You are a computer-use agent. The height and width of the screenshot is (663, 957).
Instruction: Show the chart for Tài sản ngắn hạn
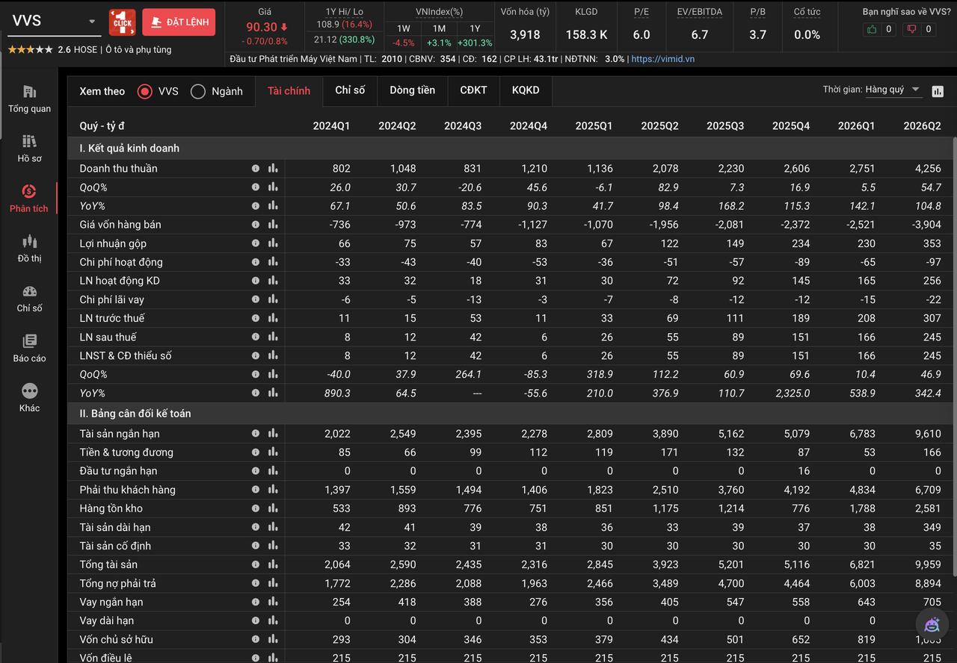[x=273, y=434]
